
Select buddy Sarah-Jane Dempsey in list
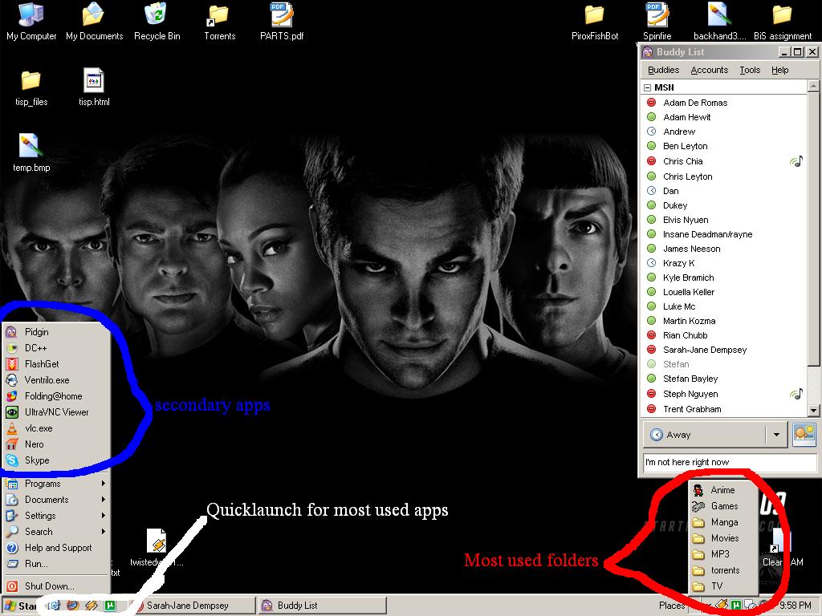[725, 350]
